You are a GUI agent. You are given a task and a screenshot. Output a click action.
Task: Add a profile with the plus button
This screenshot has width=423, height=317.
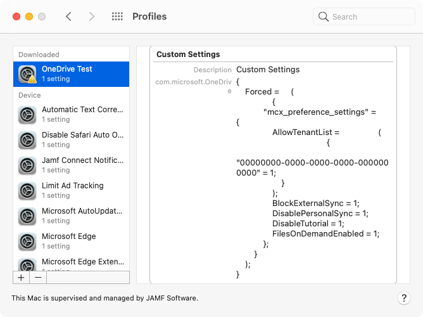[x=21, y=278]
